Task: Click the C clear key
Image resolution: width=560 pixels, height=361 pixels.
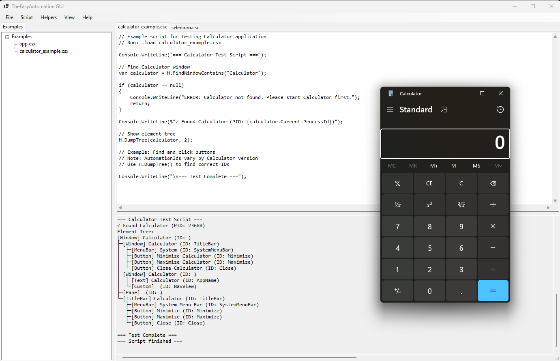Action: (461, 183)
